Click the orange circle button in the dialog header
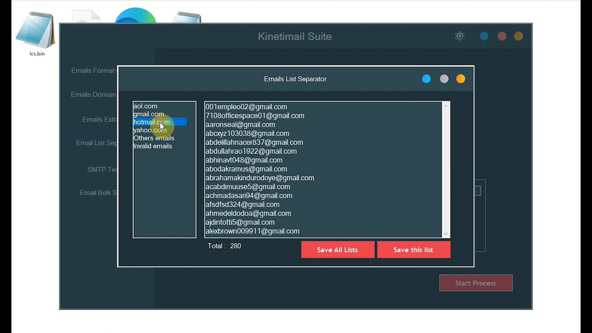Screen dimensions: 592x333 (x=461, y=79)
